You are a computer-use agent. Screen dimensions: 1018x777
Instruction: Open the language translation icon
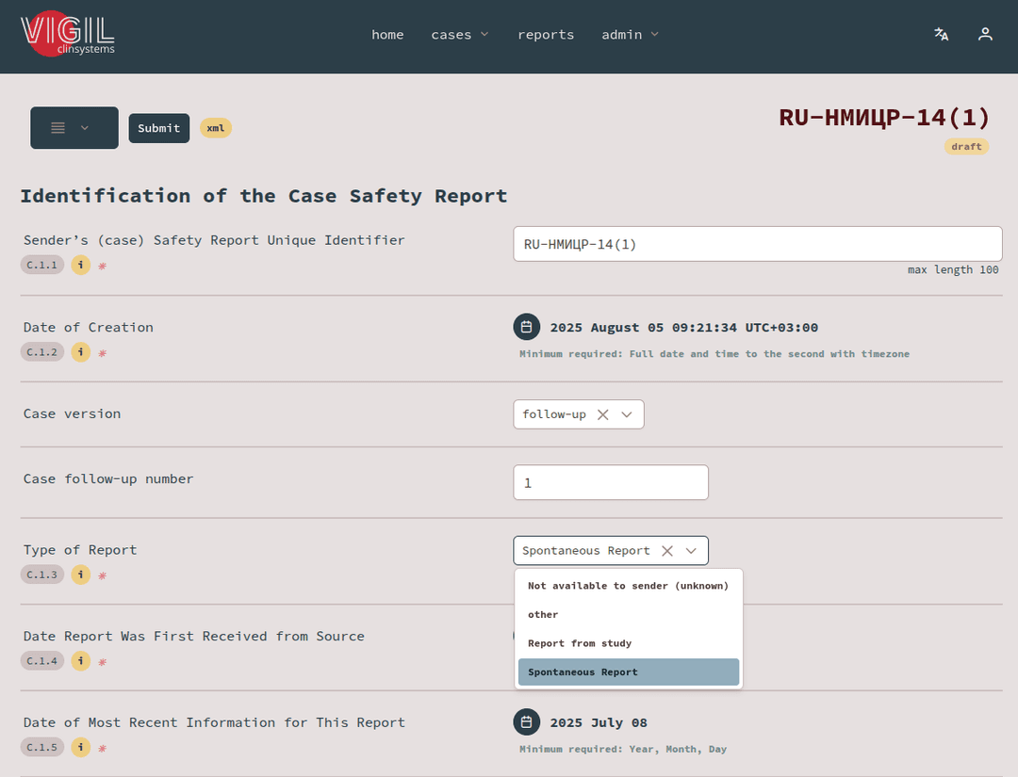[941, 34]
